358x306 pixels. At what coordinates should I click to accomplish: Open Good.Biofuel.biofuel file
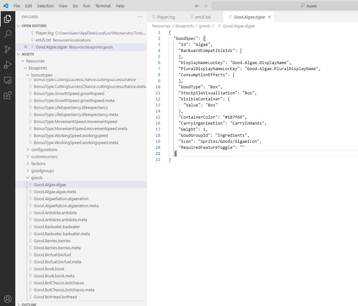tap(52, 255)
